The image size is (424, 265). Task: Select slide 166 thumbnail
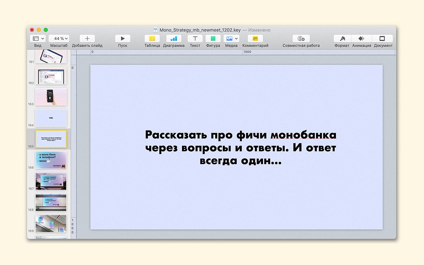tap(51, 160)
